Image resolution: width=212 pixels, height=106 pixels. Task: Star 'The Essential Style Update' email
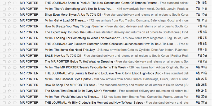pos(10,79)
